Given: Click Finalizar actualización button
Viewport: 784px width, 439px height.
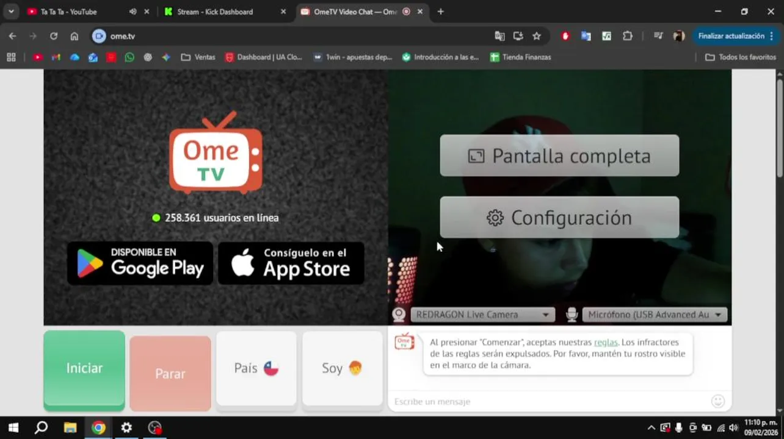Looking at the screenshot, I should [x=731, y=36].
